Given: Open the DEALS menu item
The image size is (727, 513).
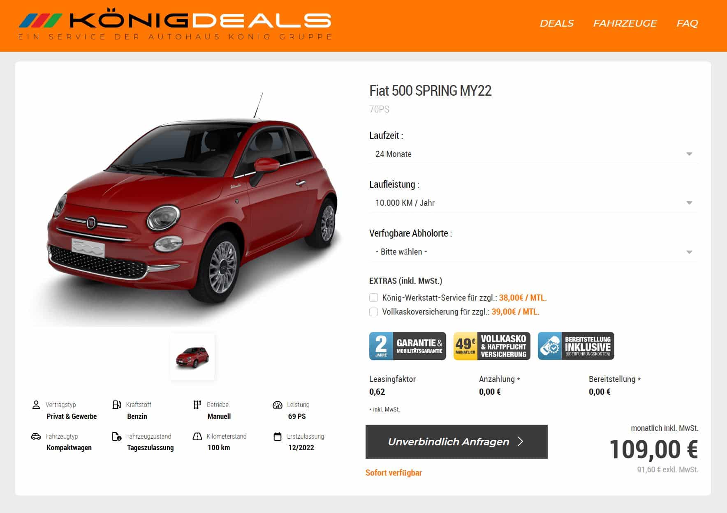Looking at the screenshot, I should coord(556,23).
